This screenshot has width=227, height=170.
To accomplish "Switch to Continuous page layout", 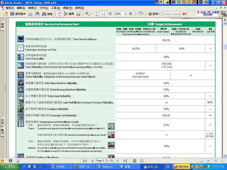I will (x=209, y=161).
